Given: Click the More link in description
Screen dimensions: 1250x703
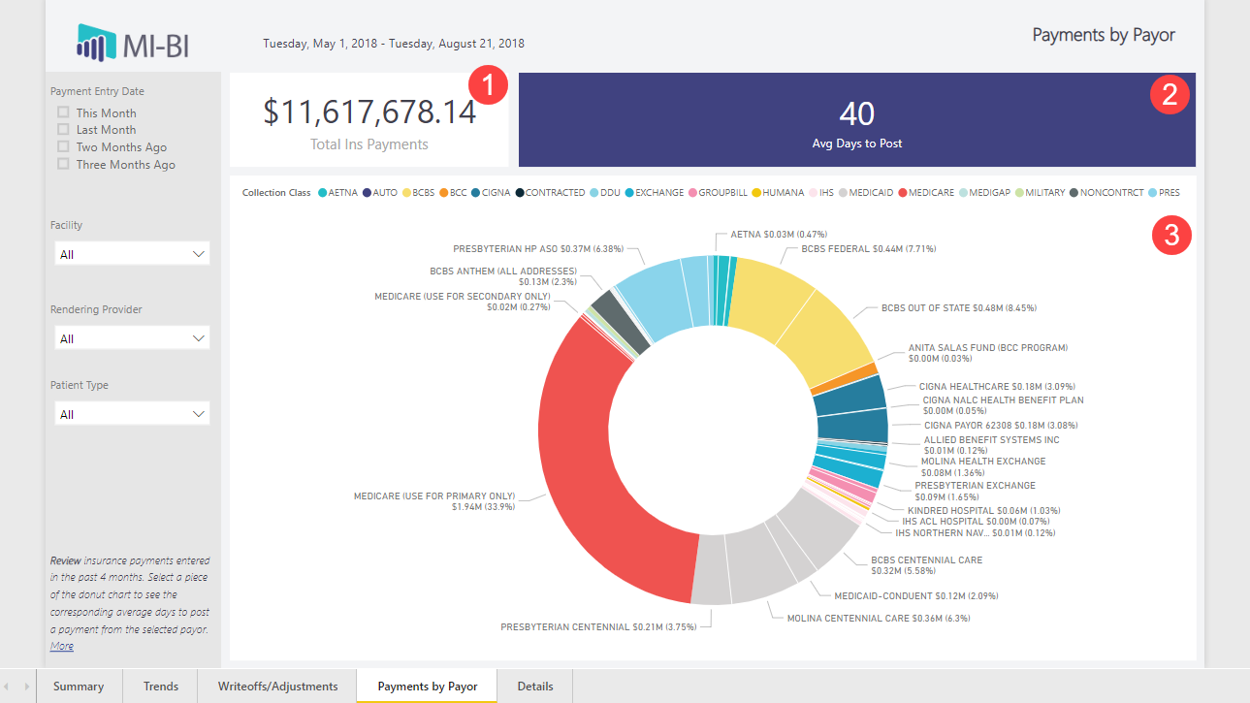Looking at the screenshot, I should (x=61, y=646).
